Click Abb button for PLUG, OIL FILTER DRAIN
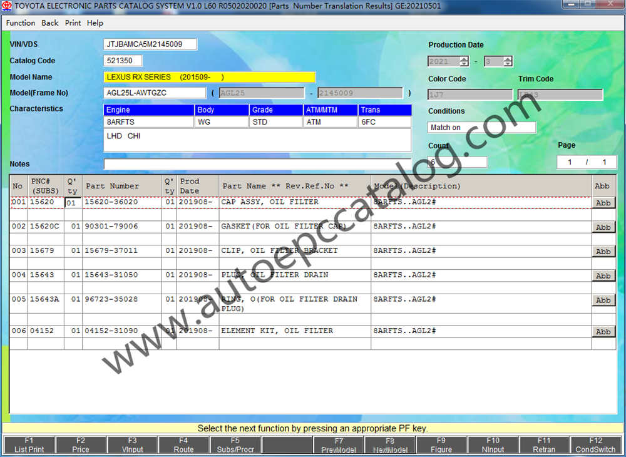 click(x=603, y=276)
